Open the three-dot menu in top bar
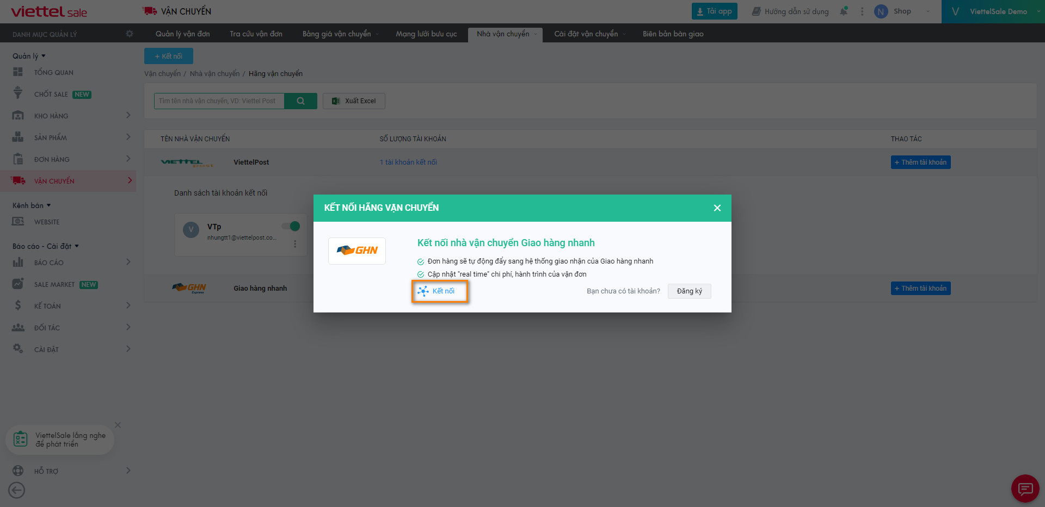The height and width of the screenshot is (507, 1045). [x=862, y=11]
